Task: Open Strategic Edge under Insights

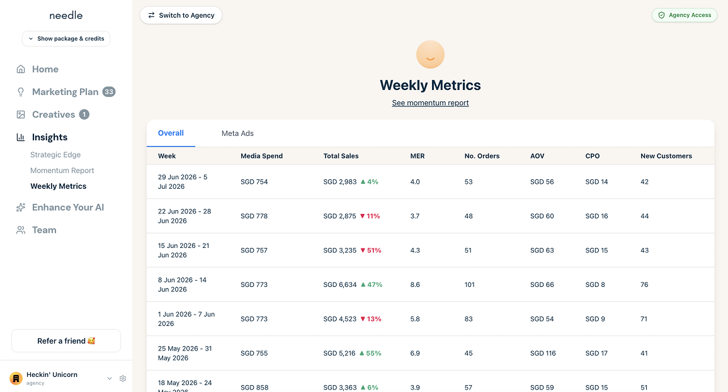Action: coord(55,155)
